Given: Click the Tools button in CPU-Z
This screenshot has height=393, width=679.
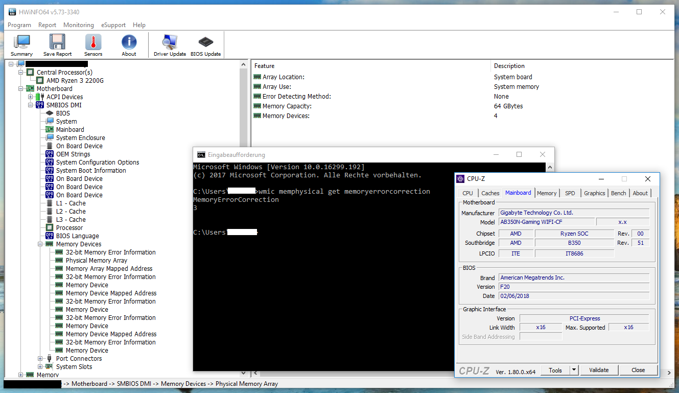Looking at the screenshot, I should pyautogui.click(x=555, y=370).
